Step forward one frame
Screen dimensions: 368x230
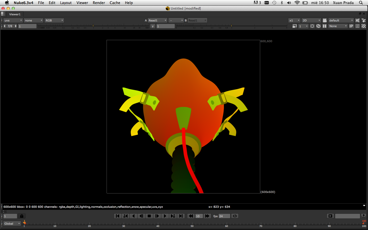coord(157,216)
